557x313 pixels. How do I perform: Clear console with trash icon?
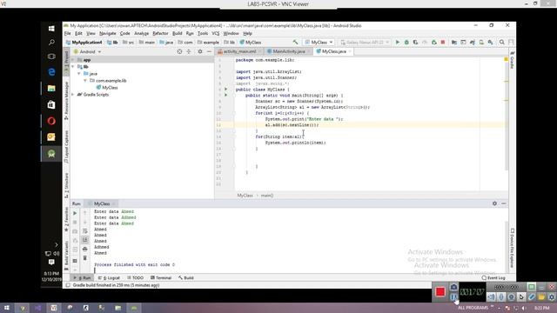(85, 258)
